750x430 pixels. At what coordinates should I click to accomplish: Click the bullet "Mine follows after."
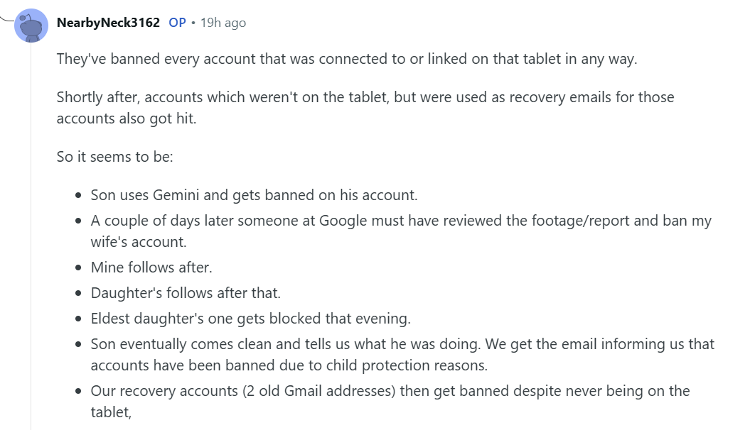point(151,268)
